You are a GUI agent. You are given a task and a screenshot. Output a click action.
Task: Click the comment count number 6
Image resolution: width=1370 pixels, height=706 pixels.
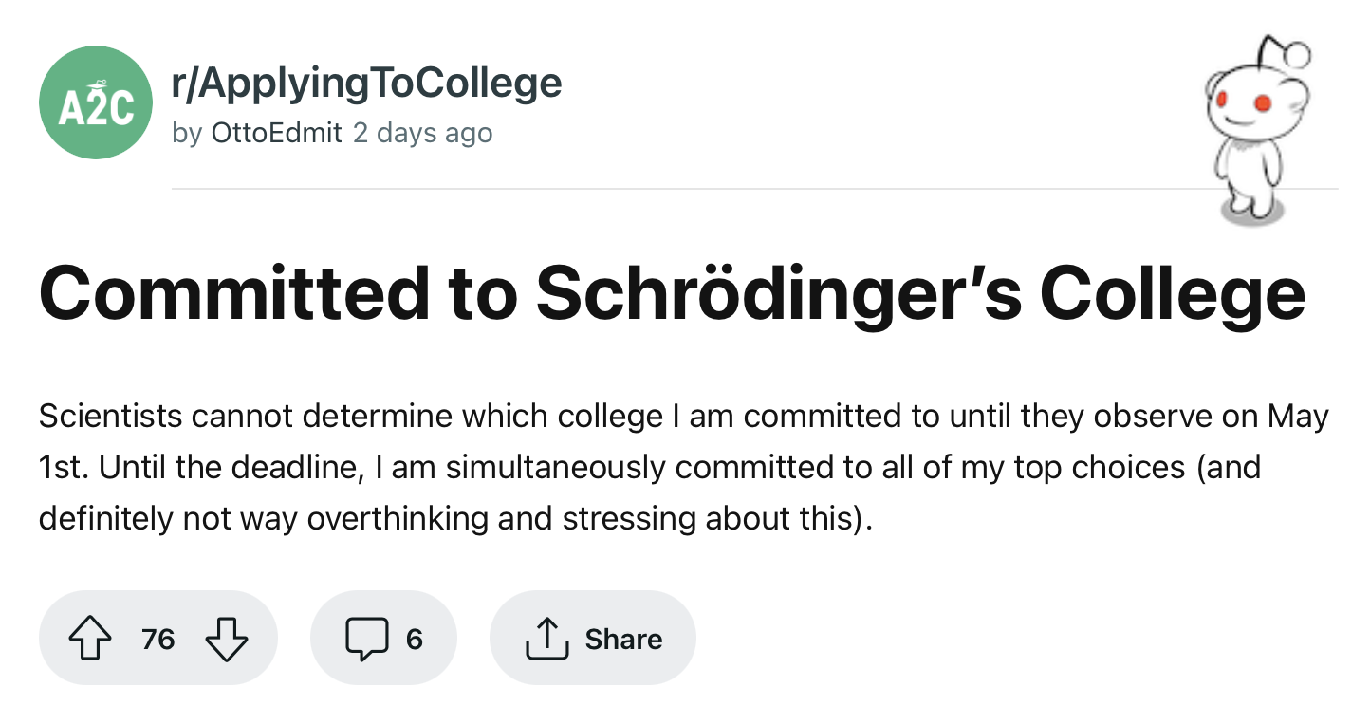[x=414, y=639]
